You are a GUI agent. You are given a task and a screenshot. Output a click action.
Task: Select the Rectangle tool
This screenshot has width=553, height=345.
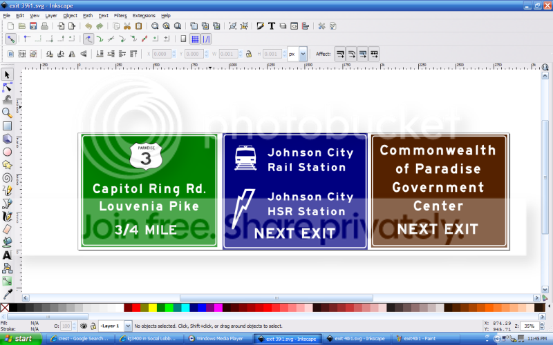[7, 126]
